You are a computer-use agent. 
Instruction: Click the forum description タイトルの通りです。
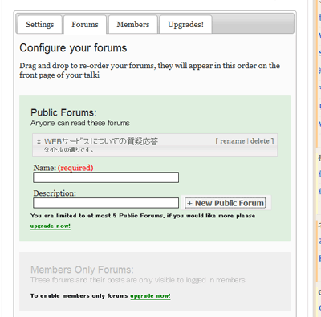point(69,150)
